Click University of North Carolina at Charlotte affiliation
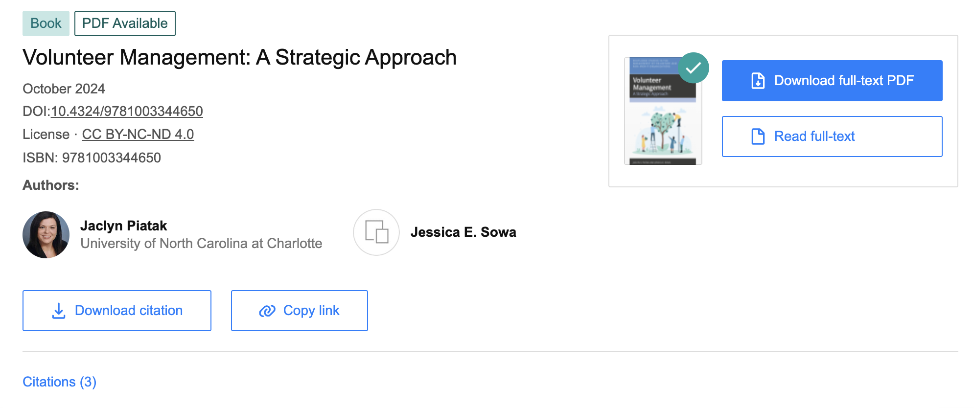Viewport: 974px width, 408px height. tap(201, 244)
